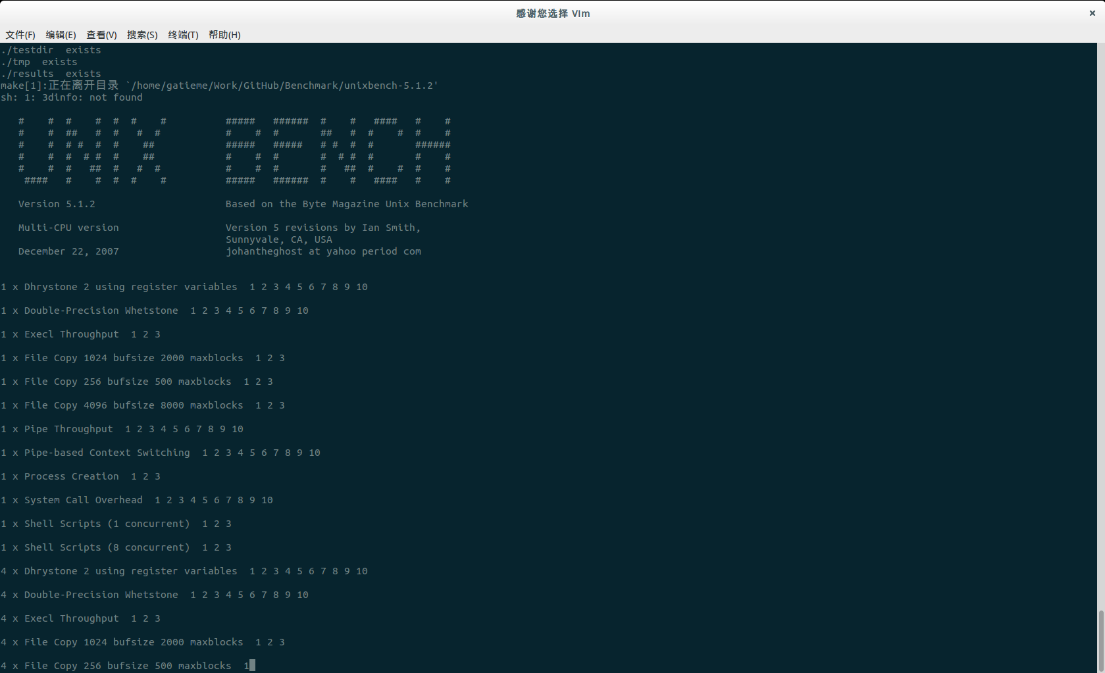
Task: Click the '4 x Dhrystone 2 using register variables' line
Action: point(184,571)
